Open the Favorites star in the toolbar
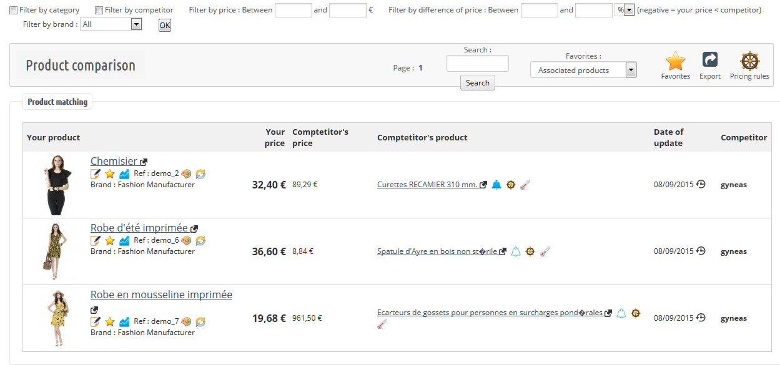Screen dimensions: 780x365 pyautogui.click(x=675, y=62)
